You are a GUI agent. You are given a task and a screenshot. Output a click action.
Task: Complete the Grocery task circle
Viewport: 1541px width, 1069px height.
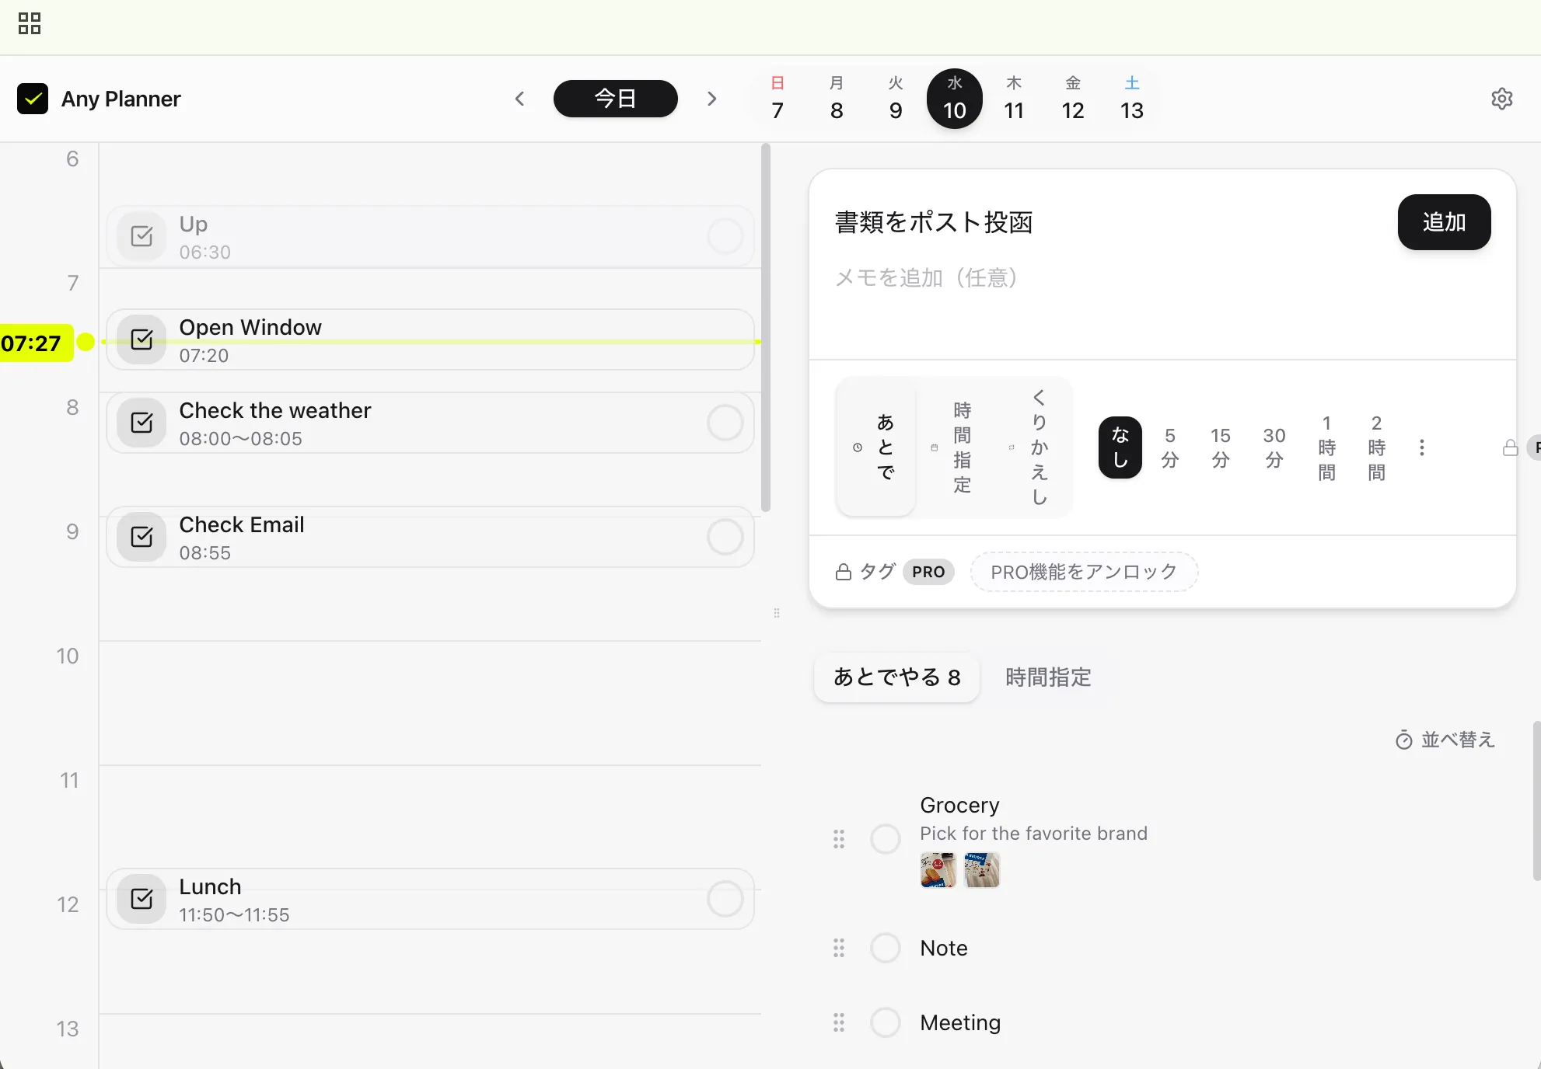point(886,839)
